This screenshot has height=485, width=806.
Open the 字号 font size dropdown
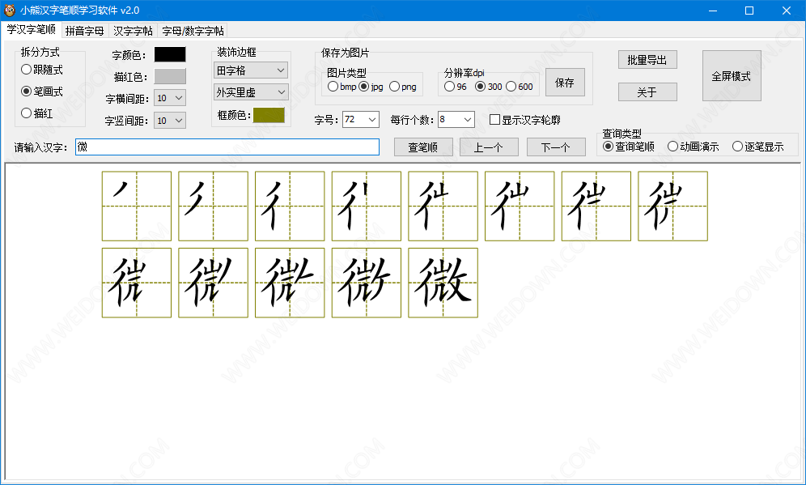[x=361, y=120]
